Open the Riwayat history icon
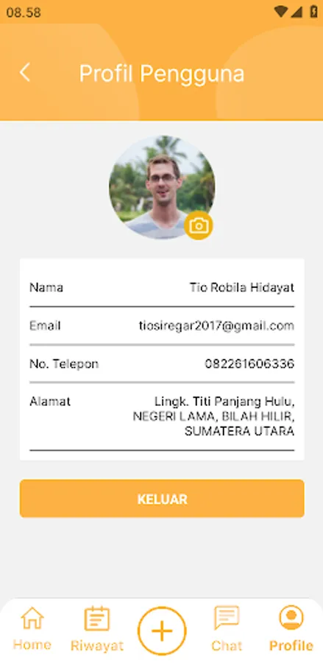 click(x=97, y=619)
